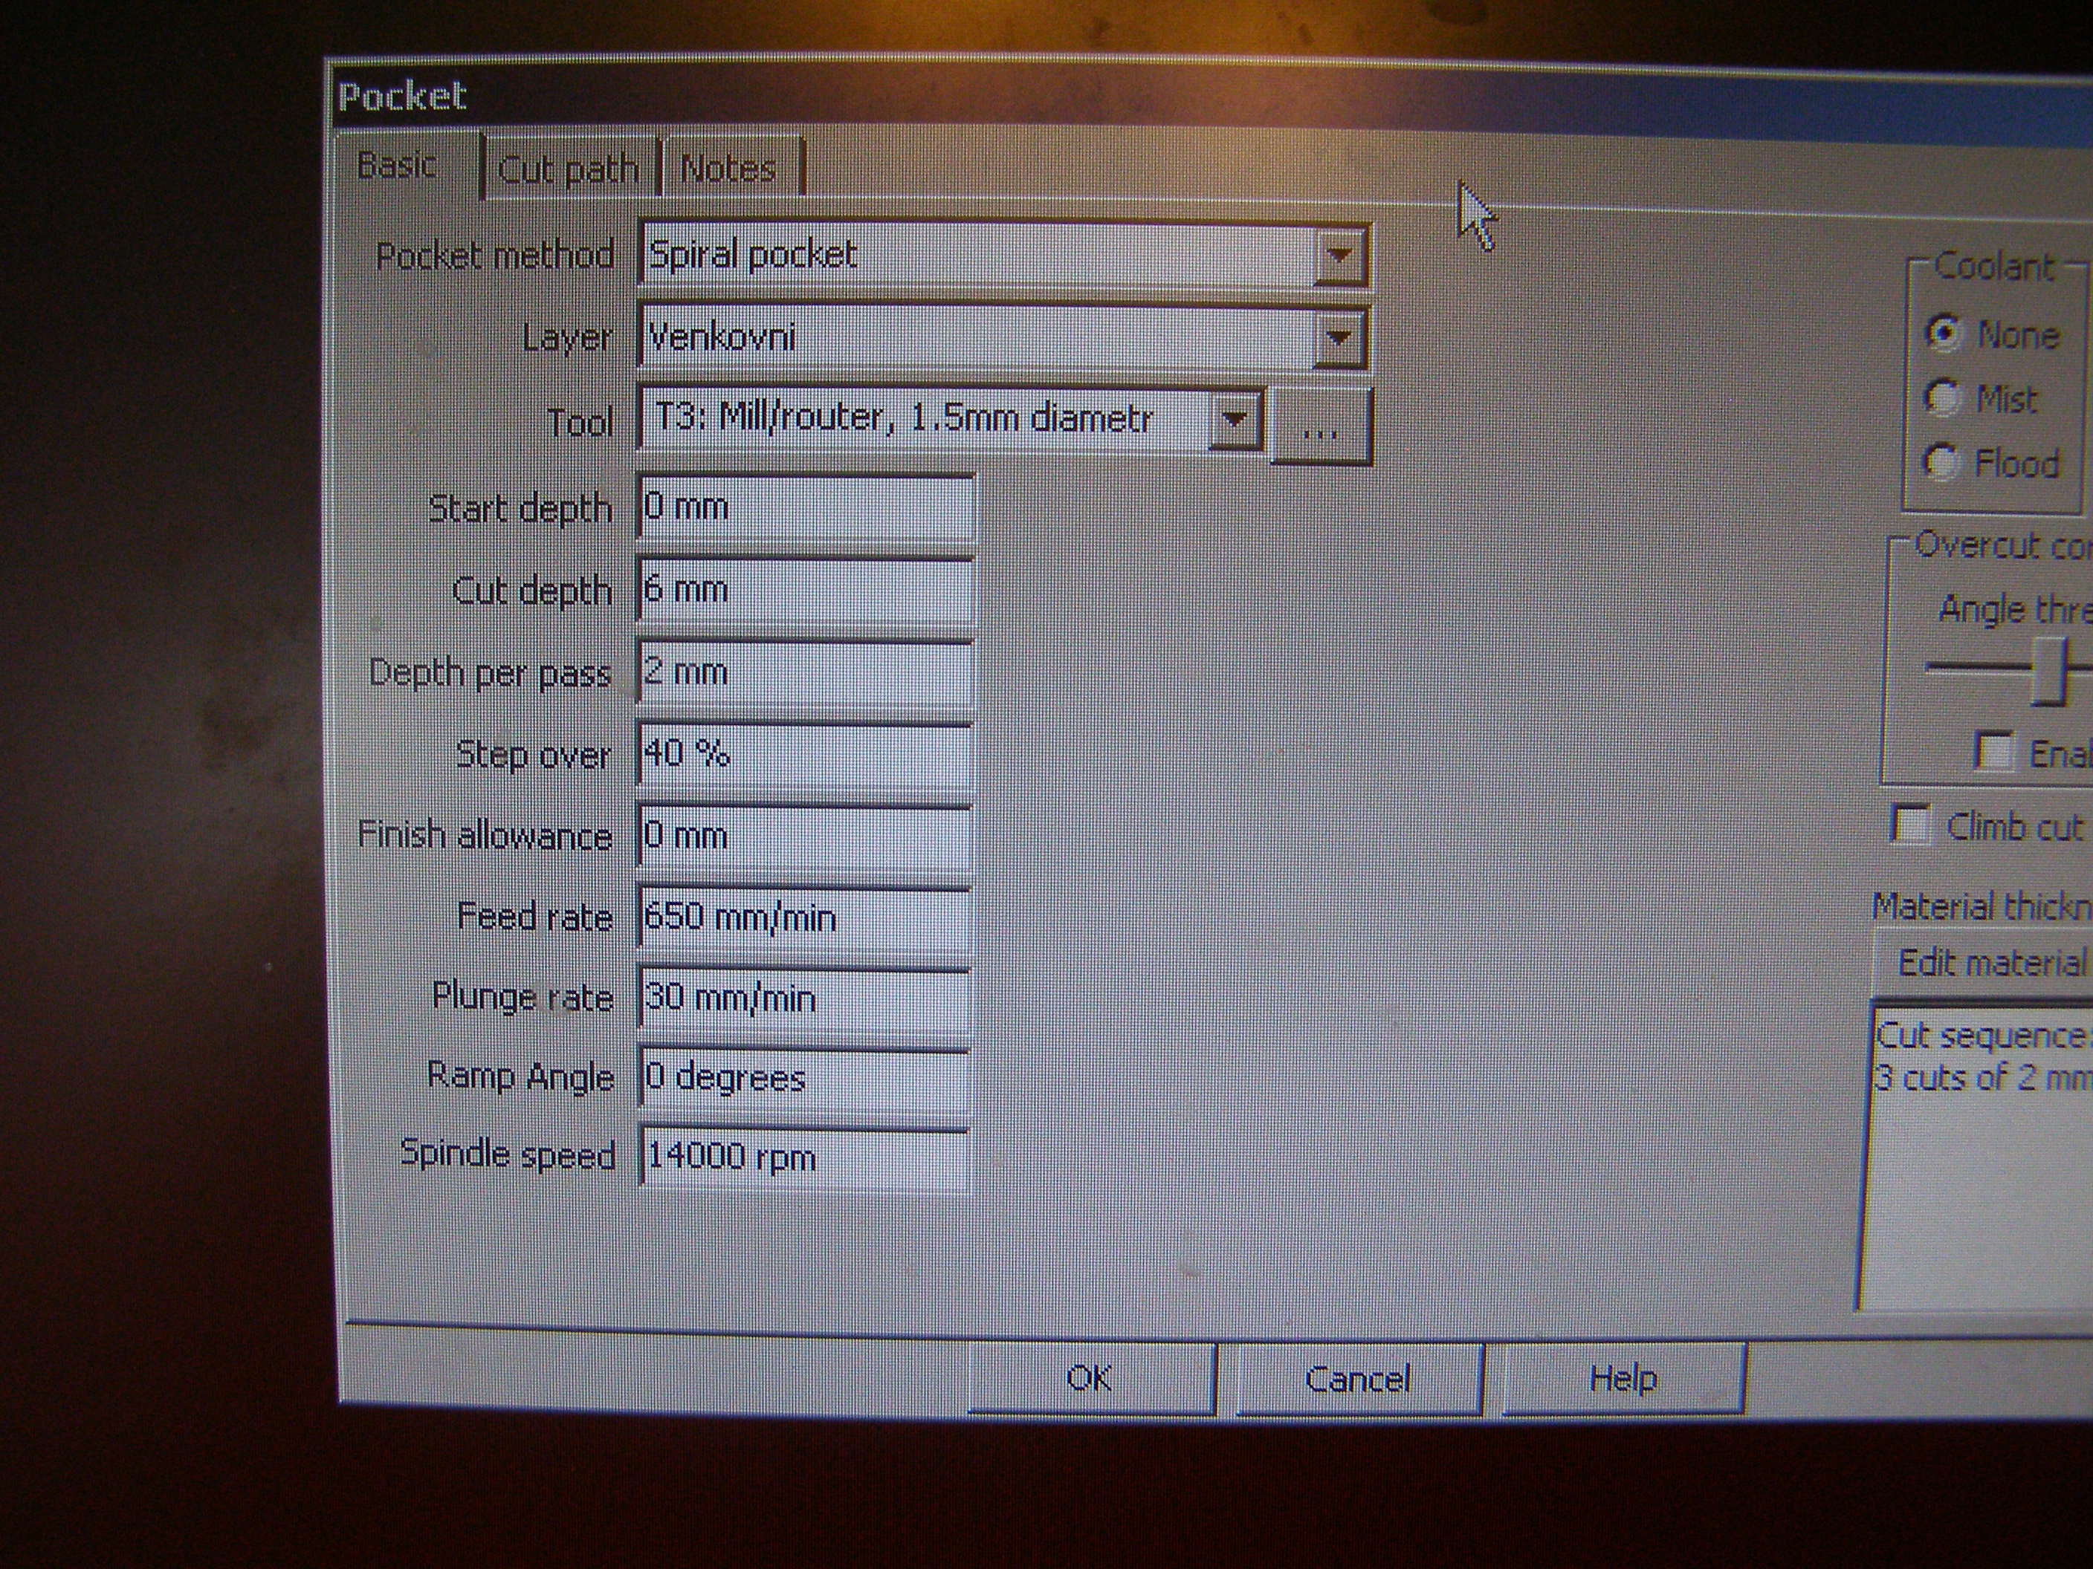Image resolution: width=2093 pixels, height=1569 pixels.
Task: Select Flood coolant radio button
Action: [x=1941, y=463]
